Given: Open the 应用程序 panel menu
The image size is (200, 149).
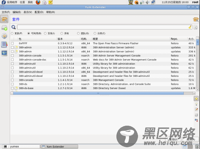Looking at the screenshot, I should click(12, 2).
